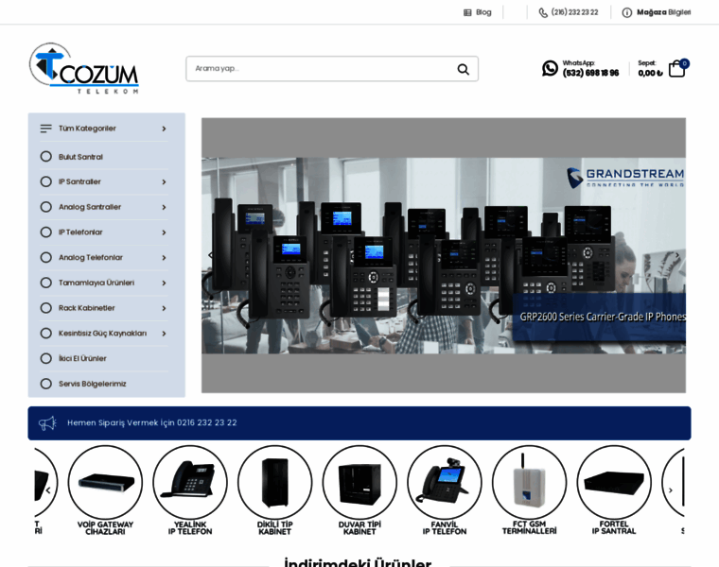Open Grandstream GRP2600 banner image
This screenshot has height=567, width=719.
coord(444,255)
